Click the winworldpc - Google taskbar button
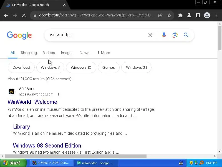Viewport: 222px width, 167px height. (x=96, y=163)
